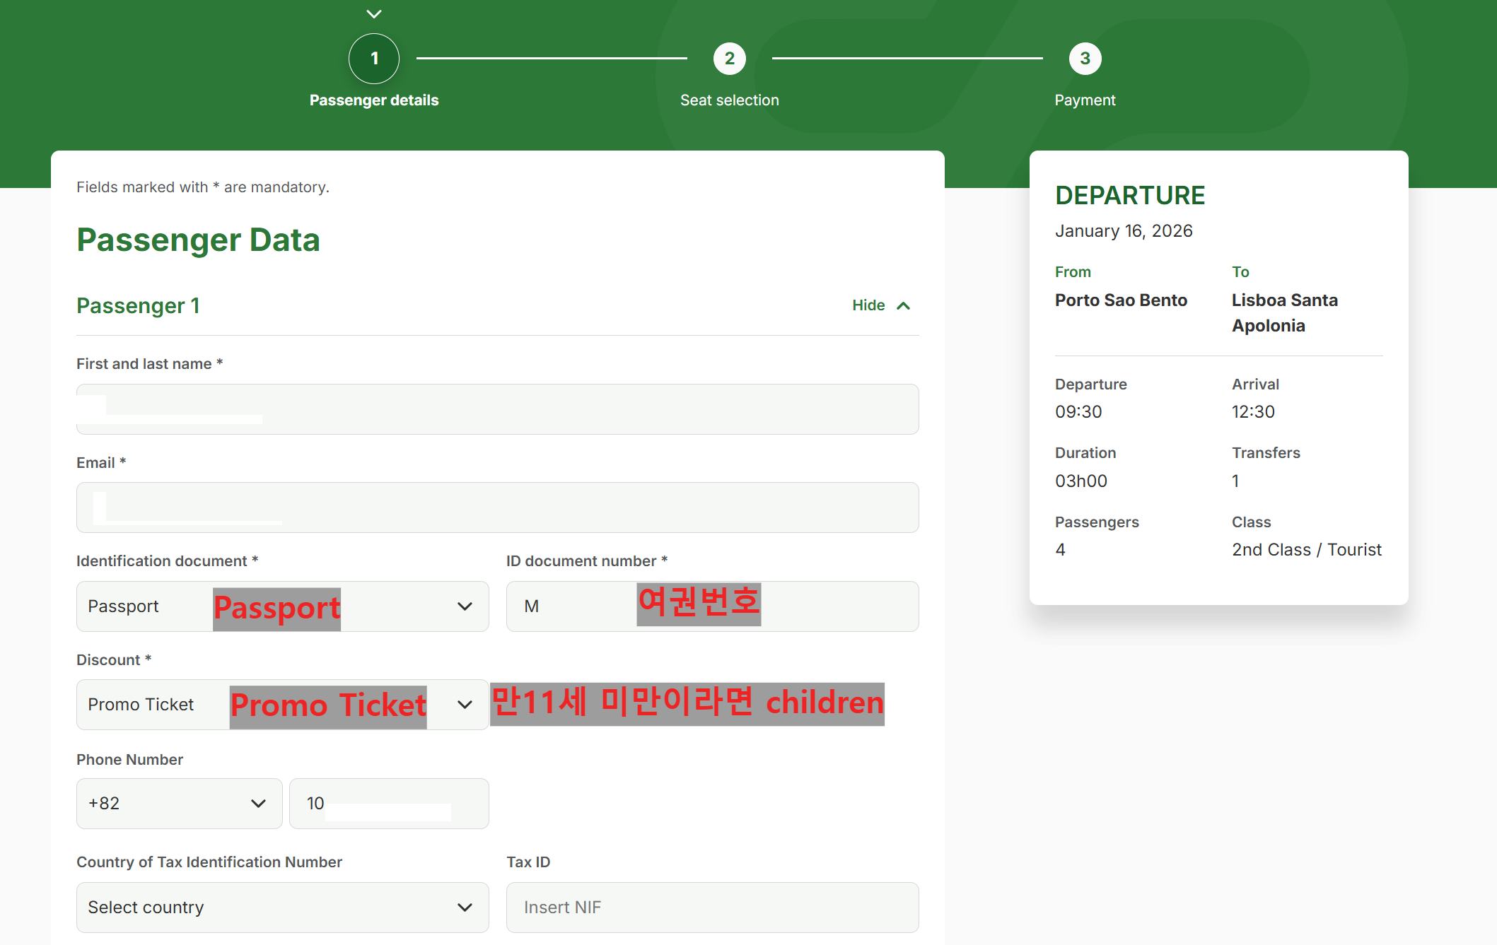Viewport: 1497px width, 945px height.
Task: Open the Discount Promo Ticket dropdown
Action: (x=282, y=705)
